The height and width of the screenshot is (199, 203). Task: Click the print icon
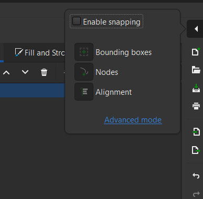196,106
